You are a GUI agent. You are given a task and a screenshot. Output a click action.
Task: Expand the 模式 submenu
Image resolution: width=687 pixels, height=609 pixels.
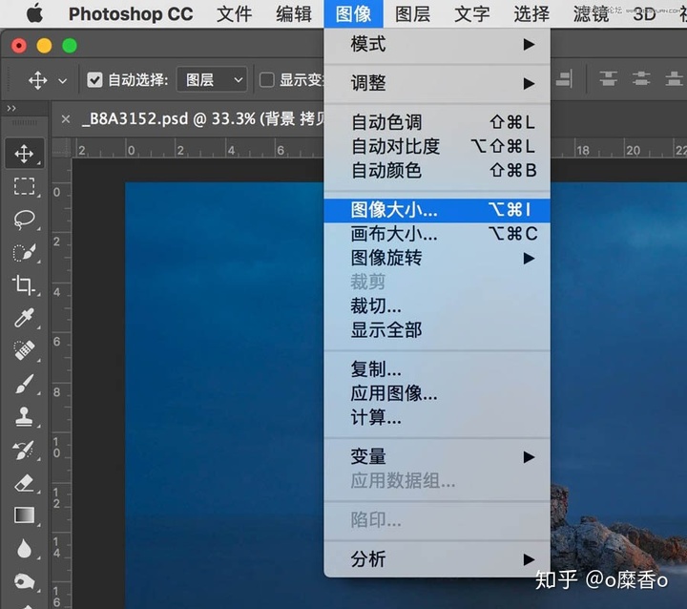(x=437, y=44)
